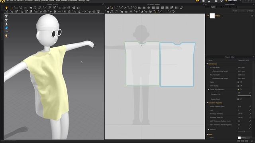Click the FABRIC 1 white color swatch
The height and width of the screenshot is (143, 255).
tap(212, 16)
